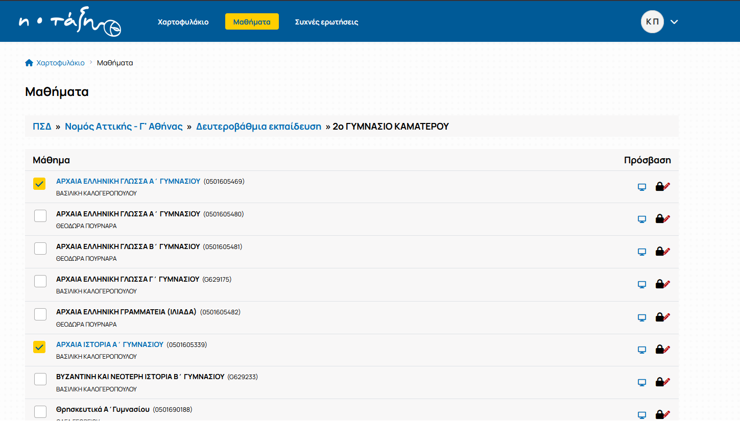
Task: Open the ΚΠ user avatar menu
Action: (652, 22)
